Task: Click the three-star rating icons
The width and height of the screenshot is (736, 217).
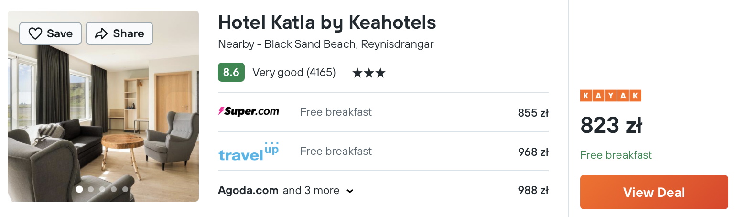Action: [368, 73]
